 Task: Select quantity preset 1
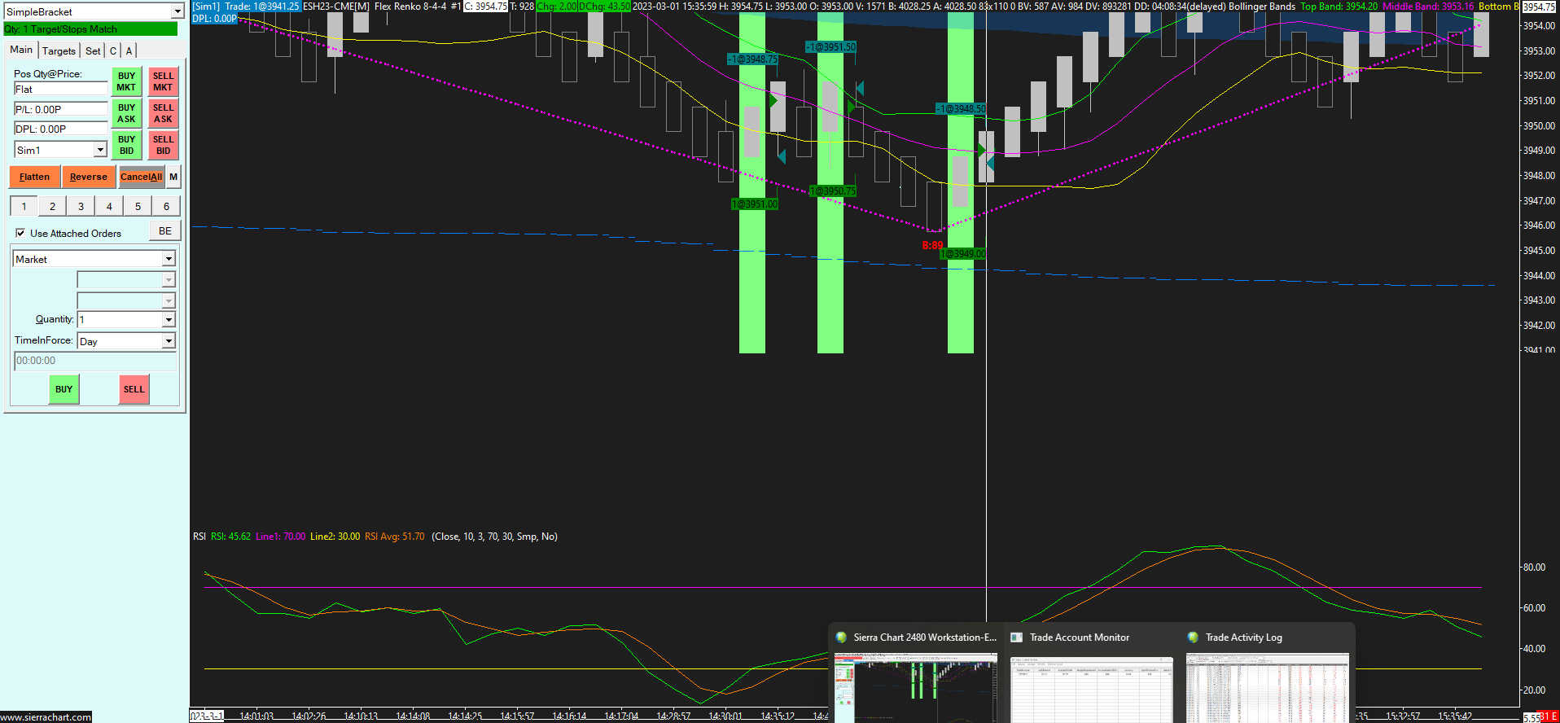[24, 207]
